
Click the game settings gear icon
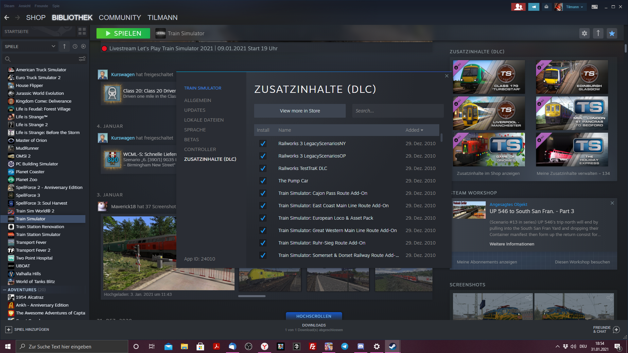tap(584, 33)
